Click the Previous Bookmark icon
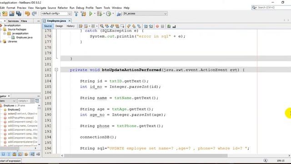291x164 pixels. coord(129,26)
